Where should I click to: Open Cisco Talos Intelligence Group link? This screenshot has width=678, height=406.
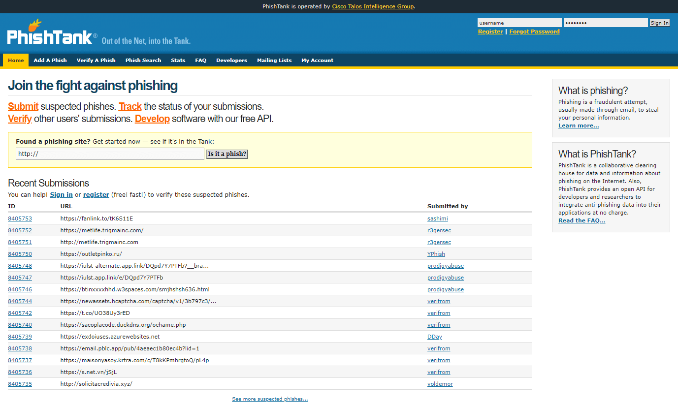[x=373, y=6]
